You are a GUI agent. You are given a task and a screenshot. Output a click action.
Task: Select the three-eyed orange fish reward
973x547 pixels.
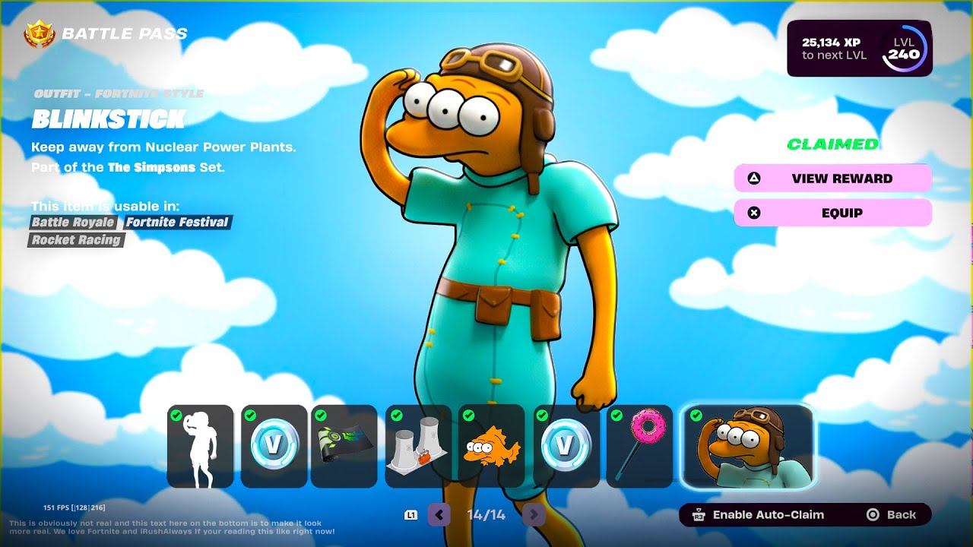[x=491, y=447]
